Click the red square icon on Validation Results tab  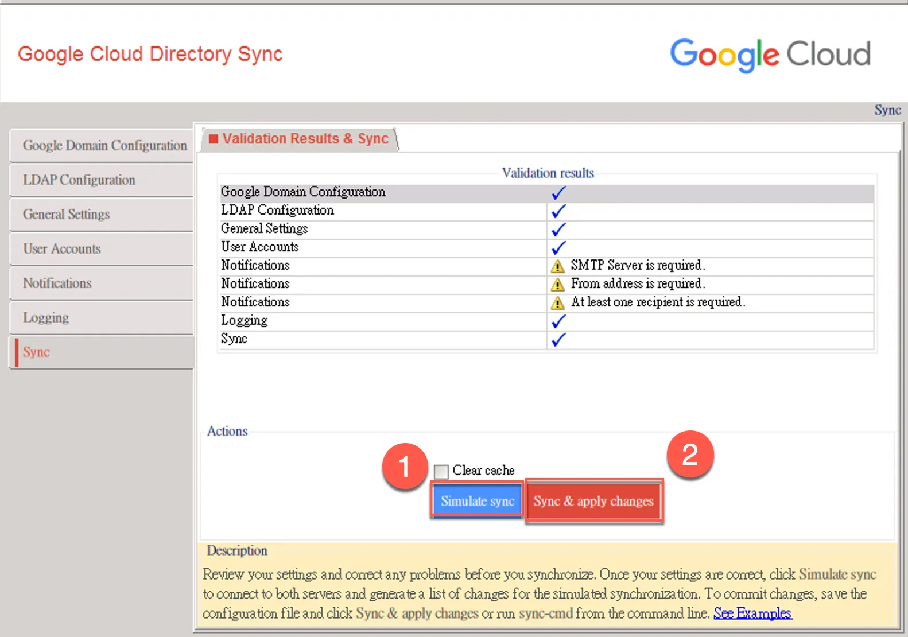coord(214,139)
